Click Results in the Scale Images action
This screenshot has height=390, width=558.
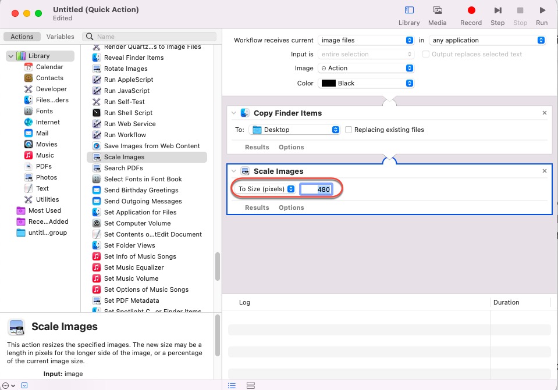coord(257,207)
